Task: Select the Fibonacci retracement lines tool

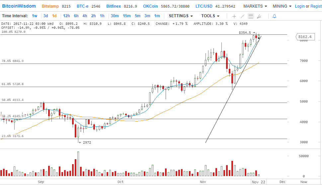Action: [x=251, y=16]
